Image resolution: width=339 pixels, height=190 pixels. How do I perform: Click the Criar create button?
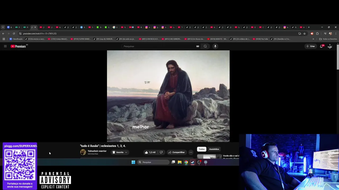310,46
